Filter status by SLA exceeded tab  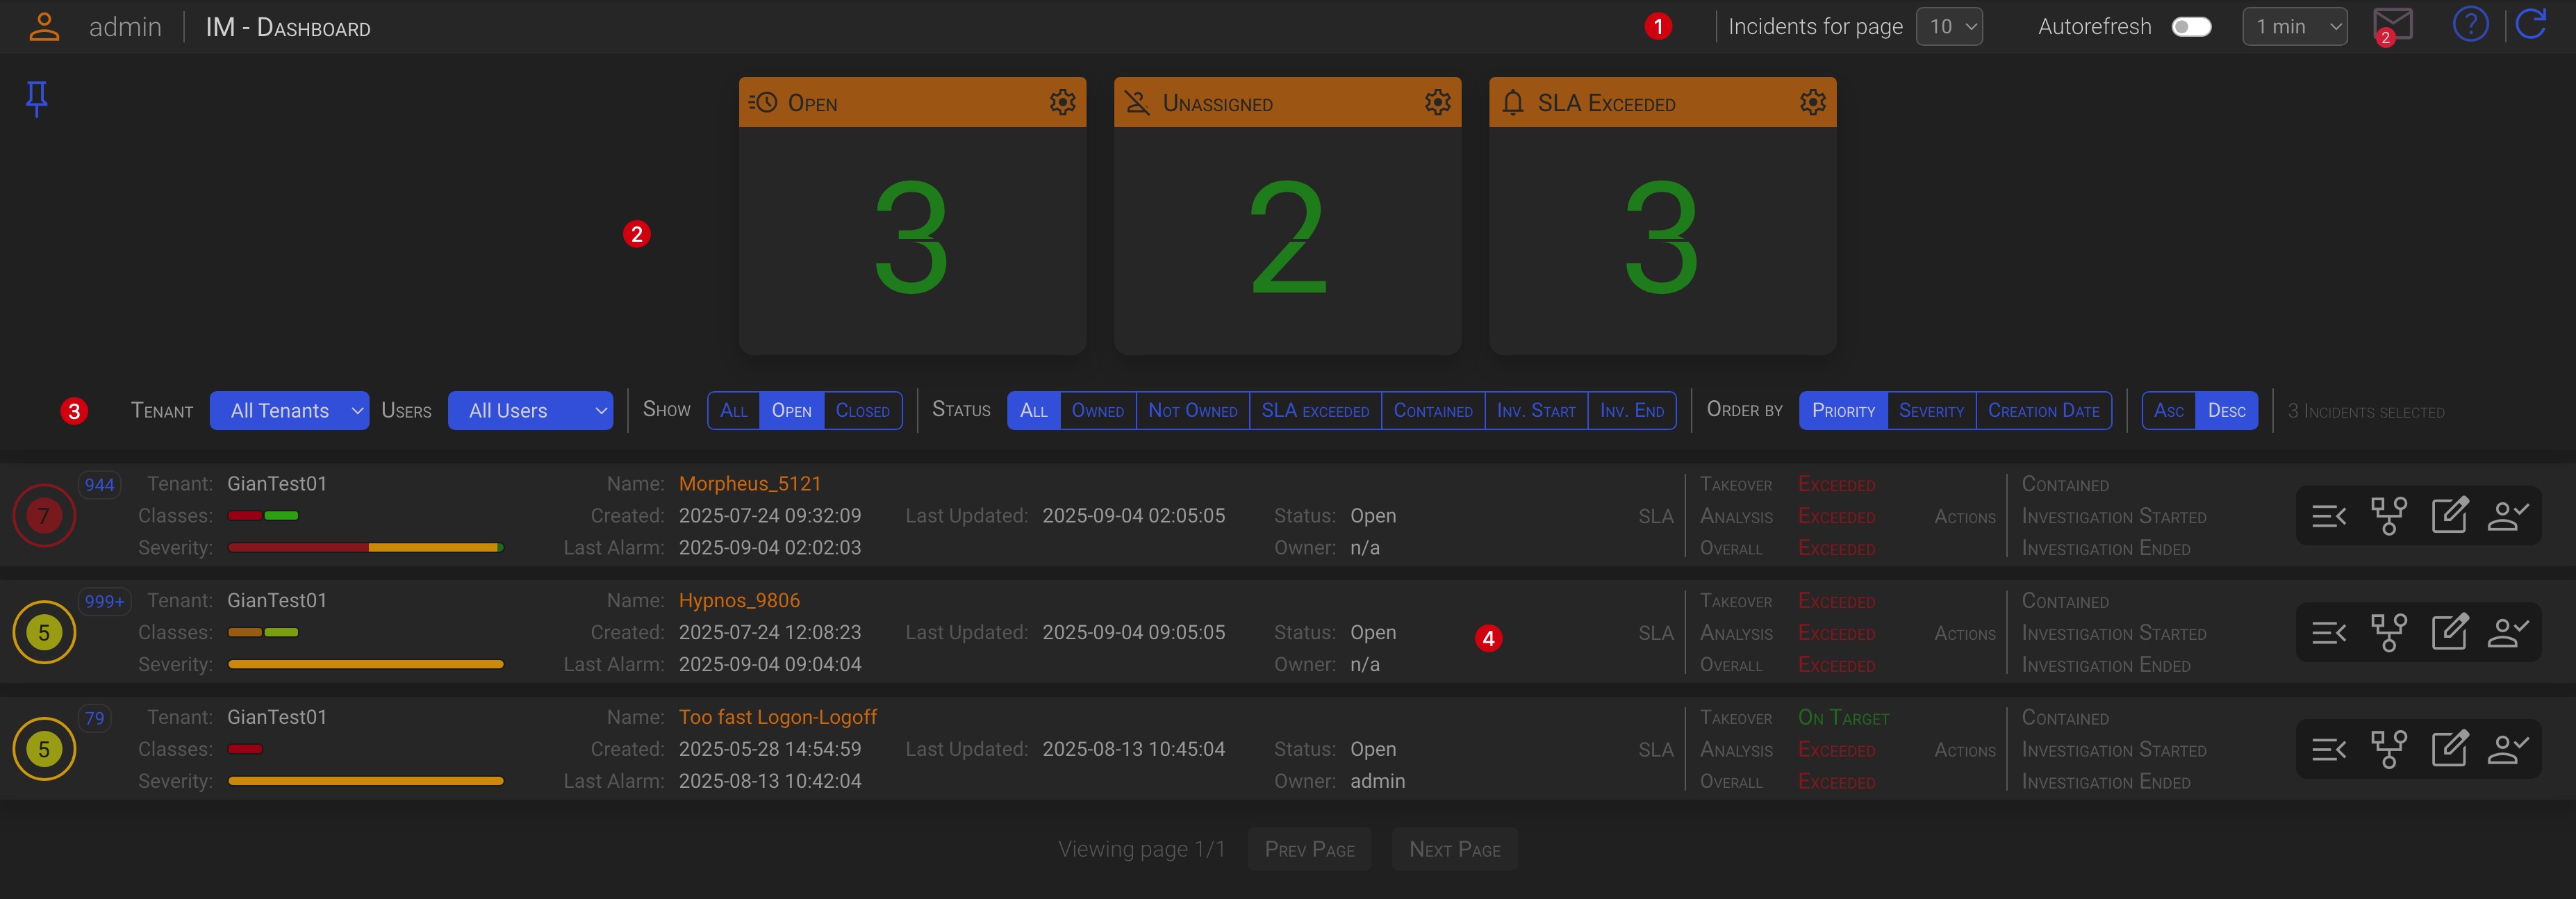(x=1315, y=411)
